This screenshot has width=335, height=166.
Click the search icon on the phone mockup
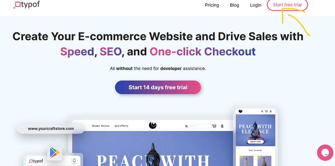tap(262, 111)
